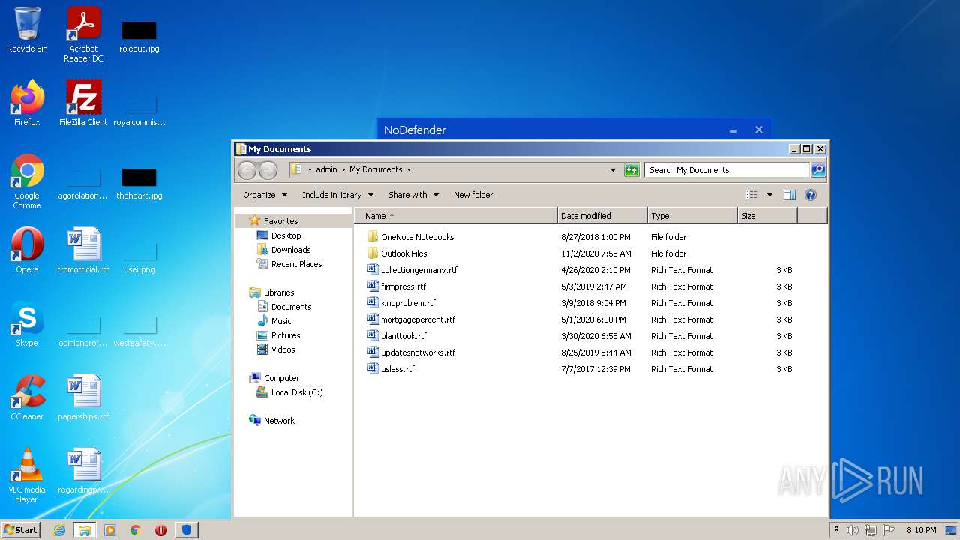Open the Organize menu
960x540 pixels.
pos(265,195)
